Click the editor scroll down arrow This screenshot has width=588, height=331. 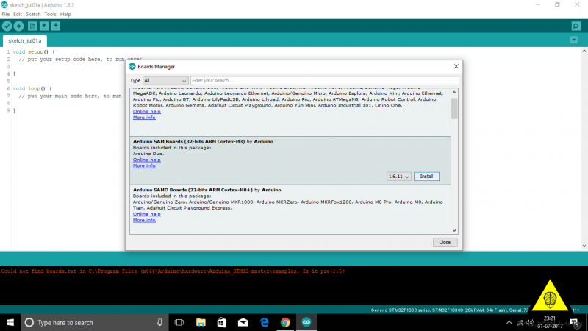click(584, 246)
